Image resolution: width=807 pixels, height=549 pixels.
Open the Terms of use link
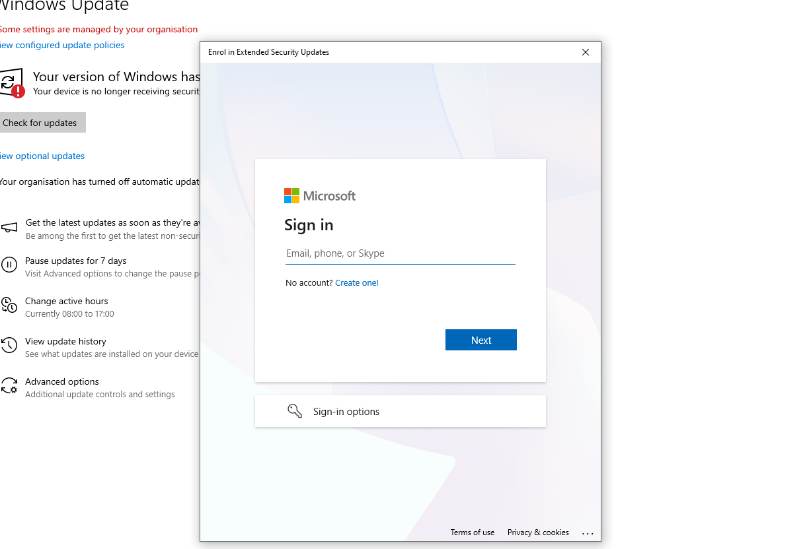(x=472, y=533)
